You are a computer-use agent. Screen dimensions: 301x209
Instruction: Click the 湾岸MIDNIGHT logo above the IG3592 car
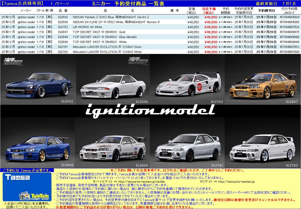coord(13,61)
